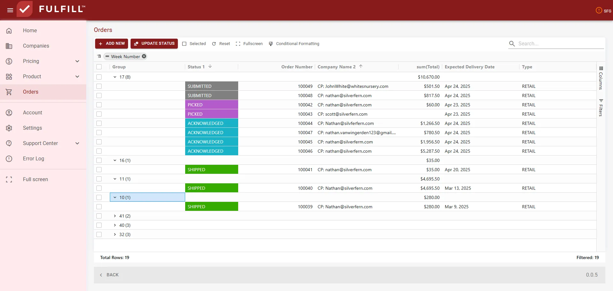Image resolution: width=613 pixels, height=291 pixels.
Task: Open the Columns side panel
Action: point(601,78)
